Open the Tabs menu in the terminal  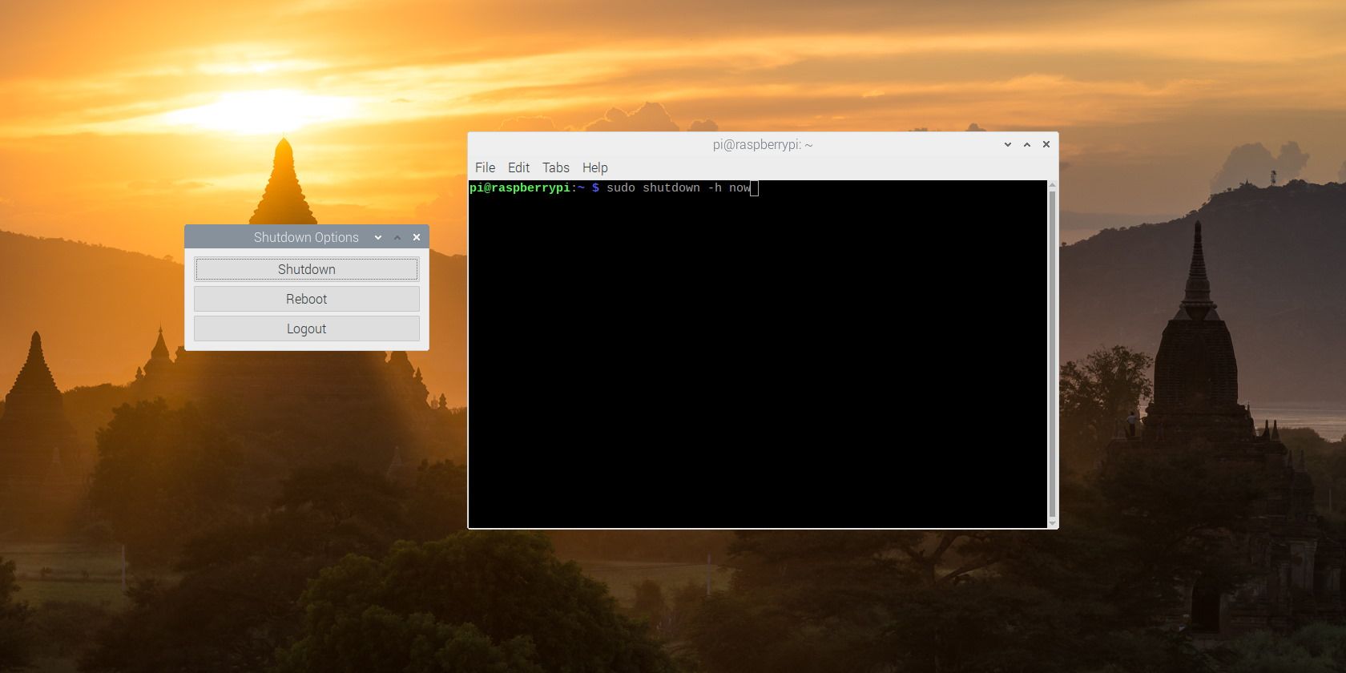(555, 167)
